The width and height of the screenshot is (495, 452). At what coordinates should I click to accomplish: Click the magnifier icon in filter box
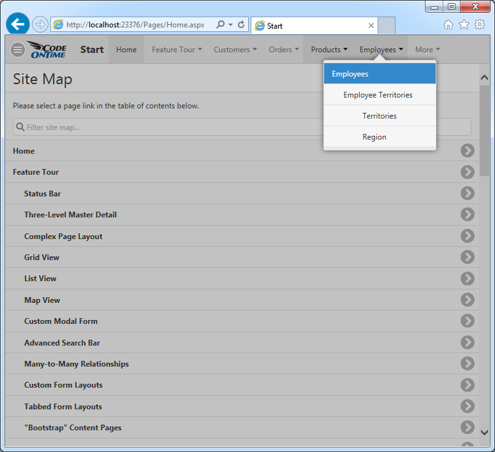20,127
